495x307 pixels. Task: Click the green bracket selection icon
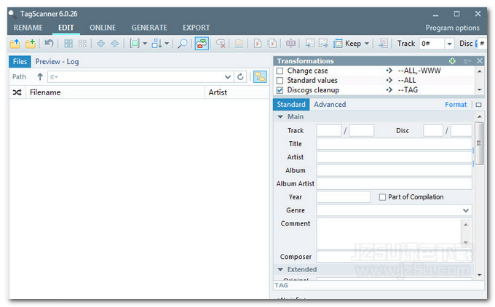[x=135, y=44]
